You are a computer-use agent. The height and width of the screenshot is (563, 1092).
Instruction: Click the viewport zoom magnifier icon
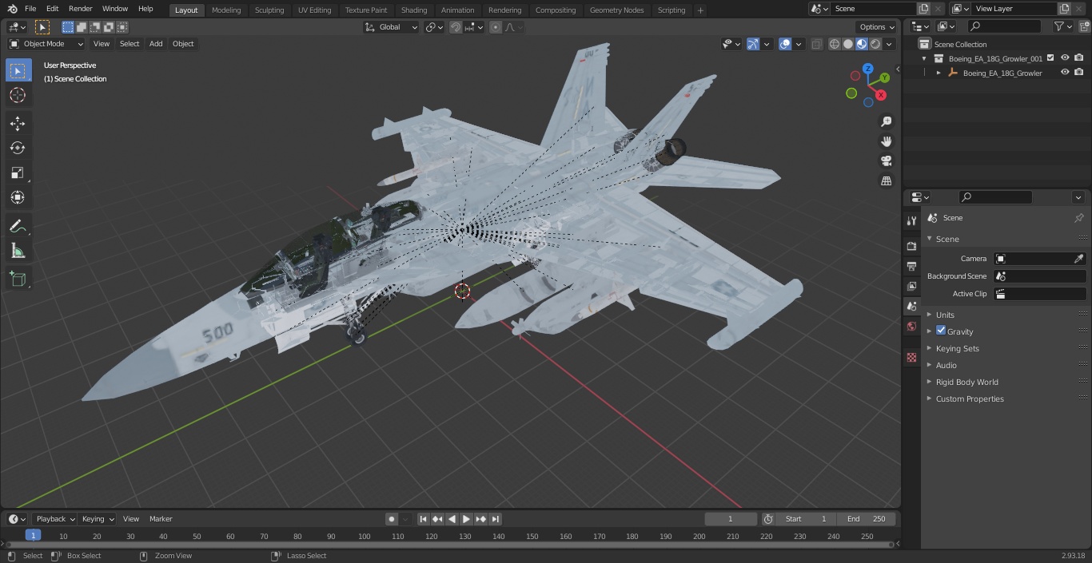coord(886,121)
